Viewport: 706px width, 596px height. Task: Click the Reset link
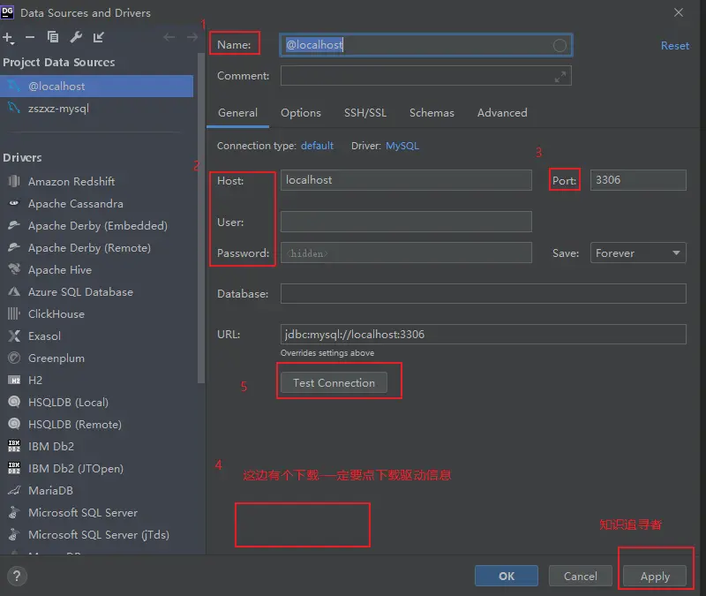click(674, 46)
